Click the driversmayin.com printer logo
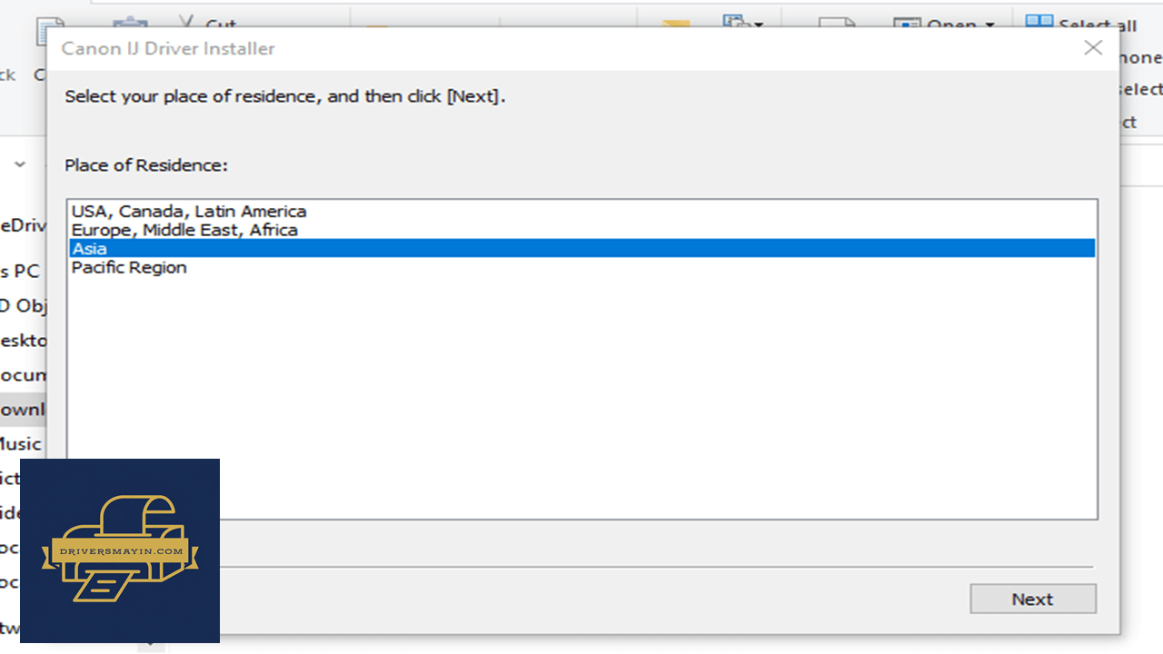This screenshot has height=654, width=1163. click(120, 550)
